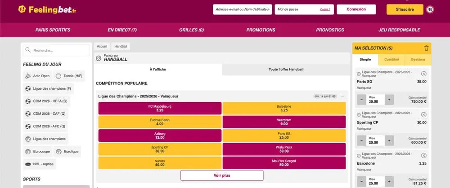Decrease the Barcelone stake with minus

pyautogui.click(x=362, y=181)
